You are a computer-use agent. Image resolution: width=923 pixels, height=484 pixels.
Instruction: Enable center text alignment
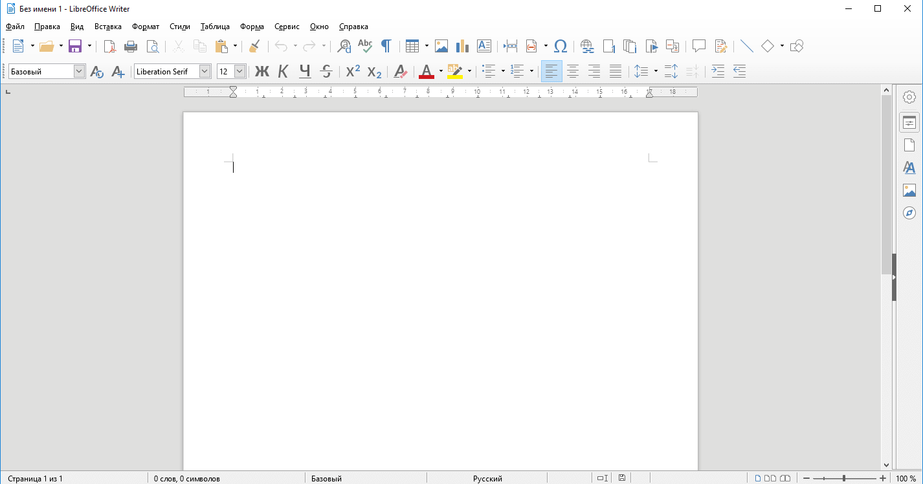tap(573, 71)
